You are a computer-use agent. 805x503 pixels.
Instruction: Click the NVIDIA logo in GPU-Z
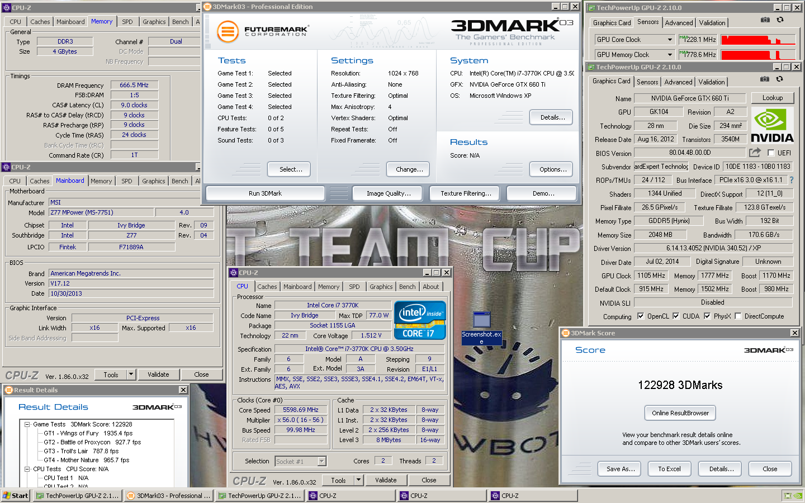pyautogui.click(x=772, y=126)
